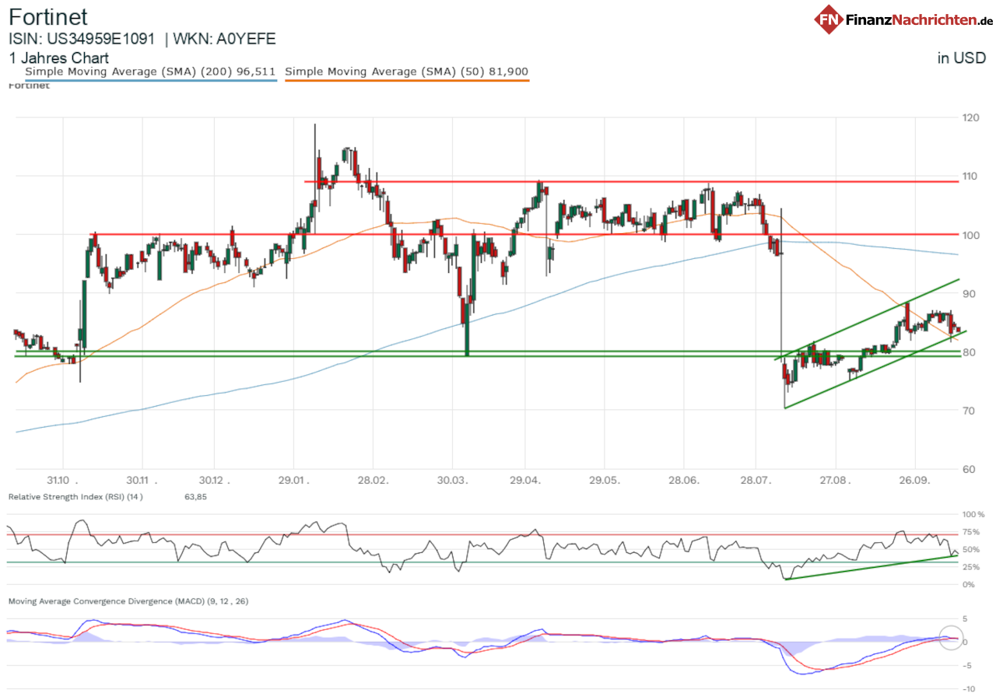Click the Relative Strength Index (RSI) label
The height and width of the screenshot is (700, 996).
75,496
